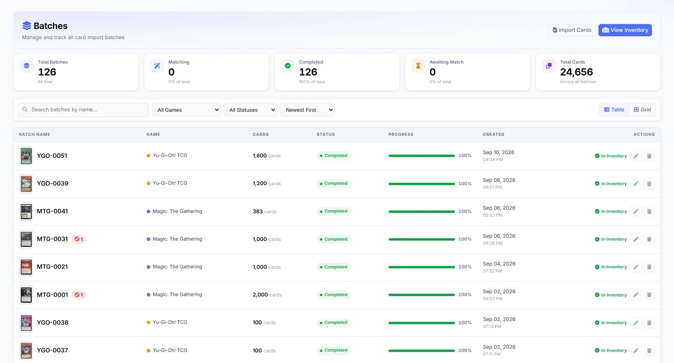Delete the YGO-0051 batch

coord(649,156)
